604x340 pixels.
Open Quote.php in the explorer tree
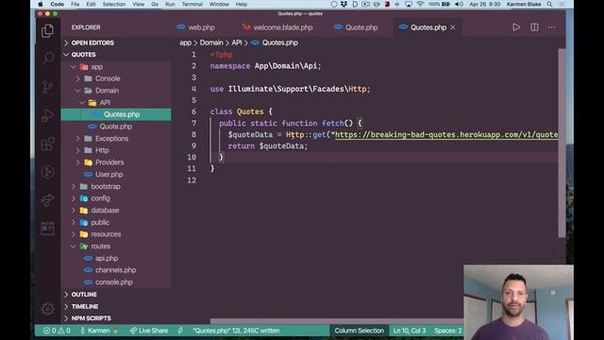pyautogui.click(x=115, y=127)
